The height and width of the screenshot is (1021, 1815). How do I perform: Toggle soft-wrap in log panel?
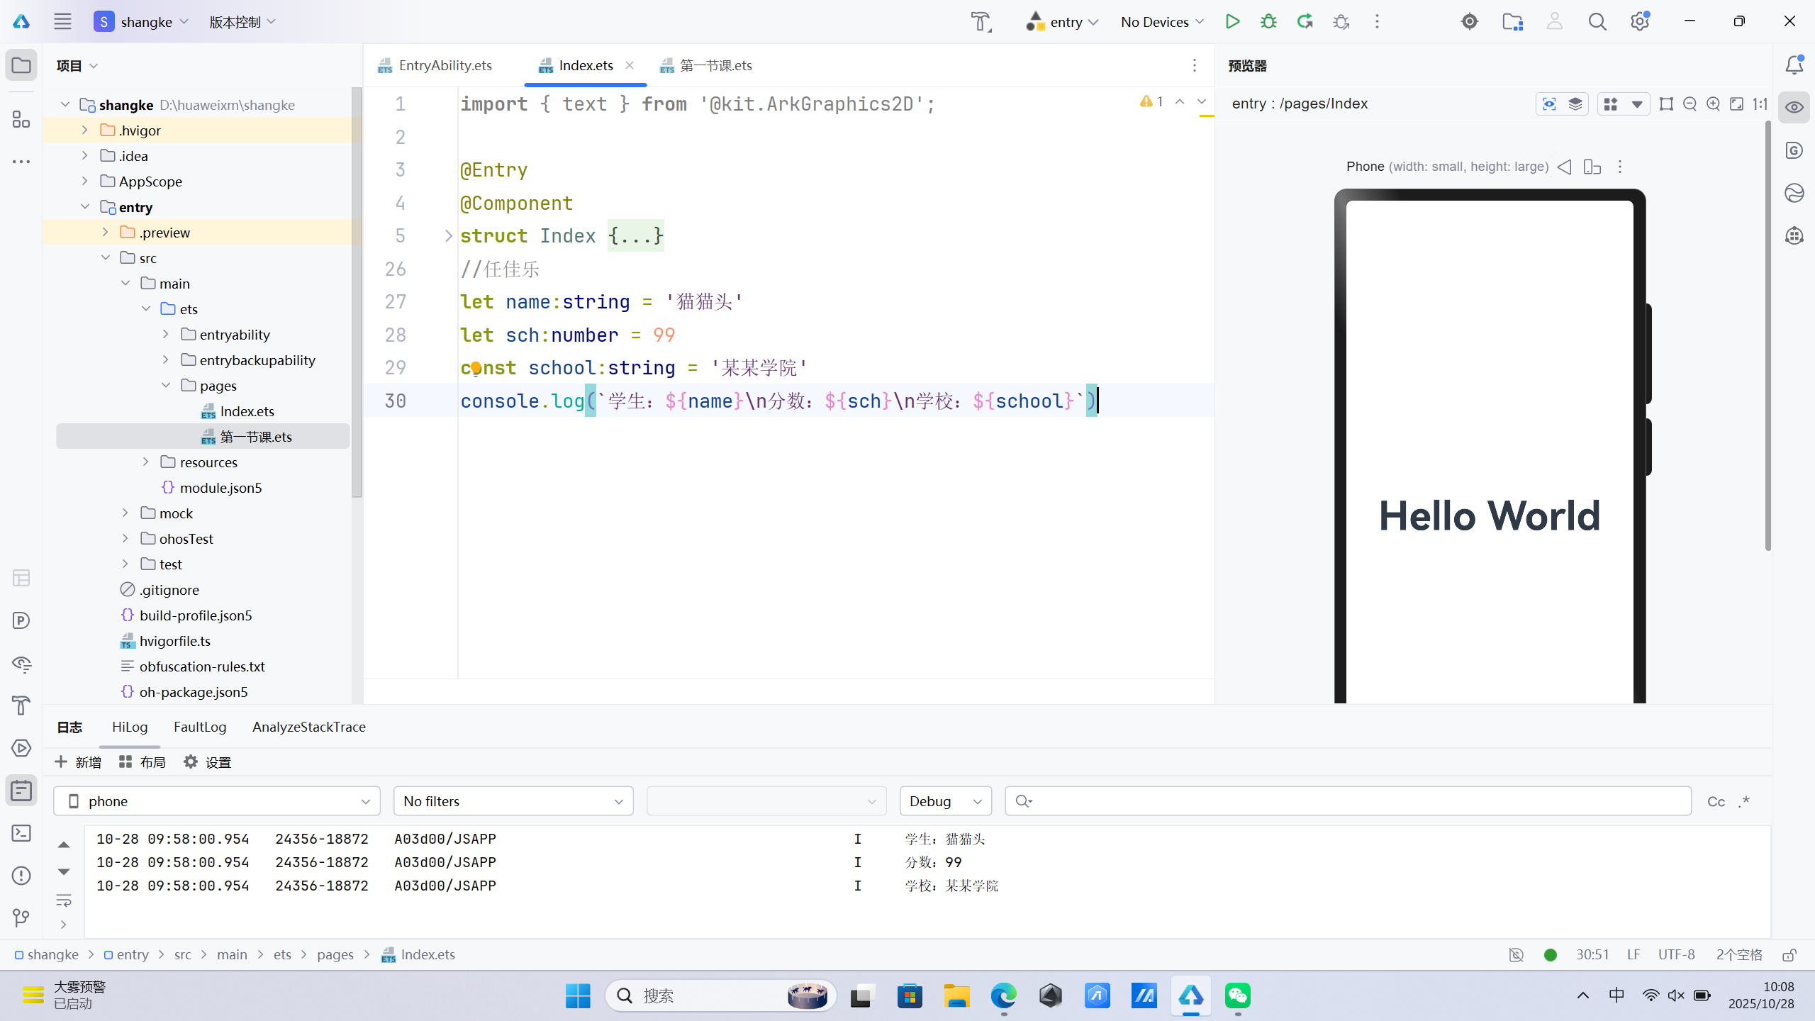(x=64, y=900)
